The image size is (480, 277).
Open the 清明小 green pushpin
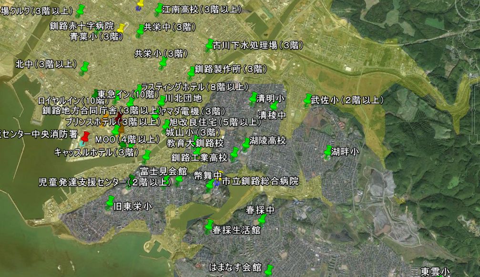(253, 98)
